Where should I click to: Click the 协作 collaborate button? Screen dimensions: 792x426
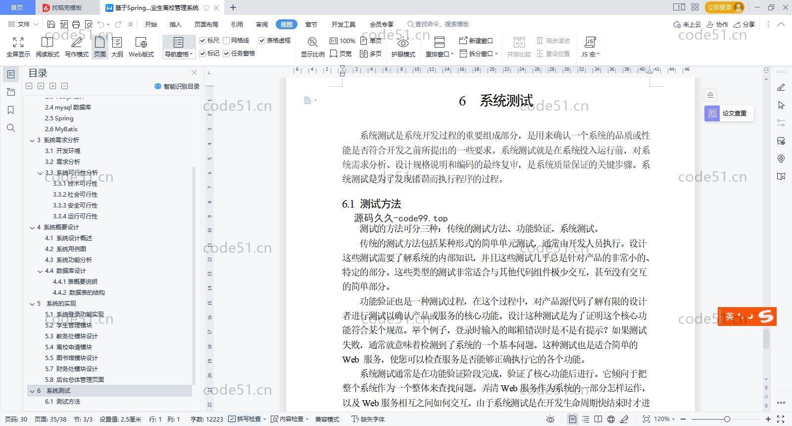(x=717, y=24)
